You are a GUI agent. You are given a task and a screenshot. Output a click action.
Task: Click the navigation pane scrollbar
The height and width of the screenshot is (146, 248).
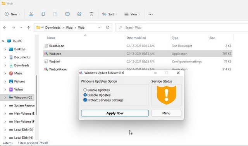click(37, 95)
